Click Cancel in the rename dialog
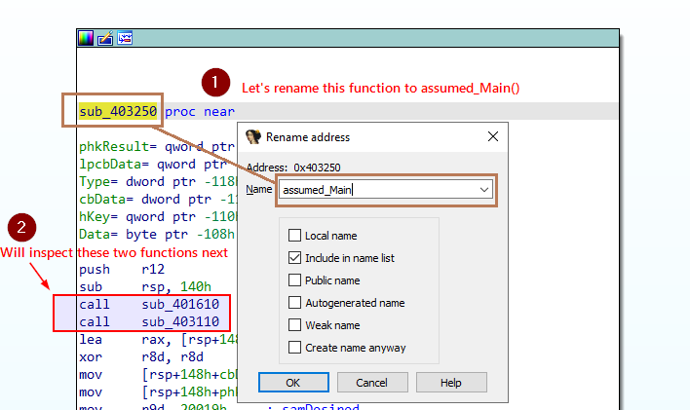 pyautogui.click(x=372, y=383)
